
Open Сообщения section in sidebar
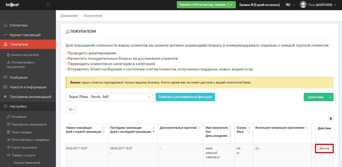point(18,78)
